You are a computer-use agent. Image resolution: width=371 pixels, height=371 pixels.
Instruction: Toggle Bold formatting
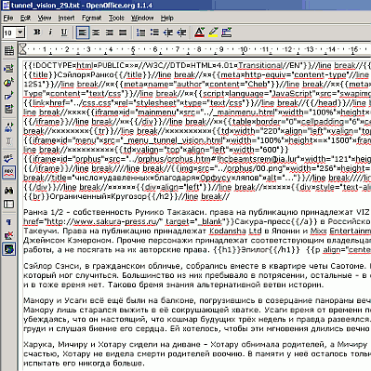coord(37,33)
